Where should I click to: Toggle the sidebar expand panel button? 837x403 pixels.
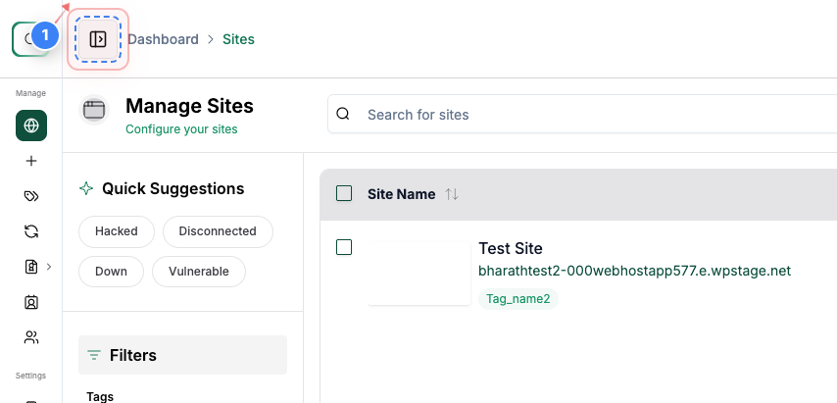click(x=98, y=39)
